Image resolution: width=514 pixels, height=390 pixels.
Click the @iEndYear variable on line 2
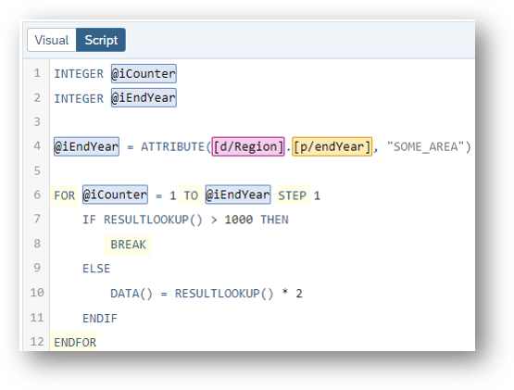pos(144,98)
